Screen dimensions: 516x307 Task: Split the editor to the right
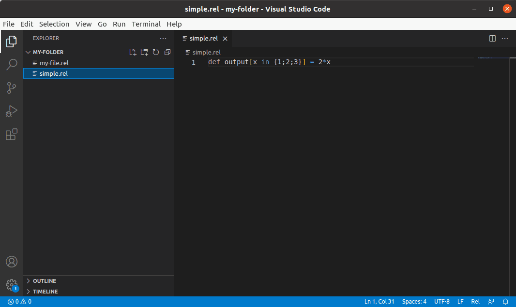coord(492,39)
